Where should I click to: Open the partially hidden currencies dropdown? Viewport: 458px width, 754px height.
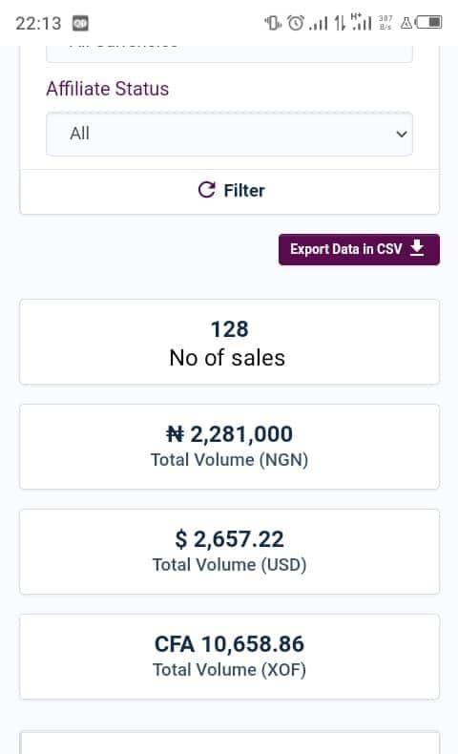(x=229, y=53)
